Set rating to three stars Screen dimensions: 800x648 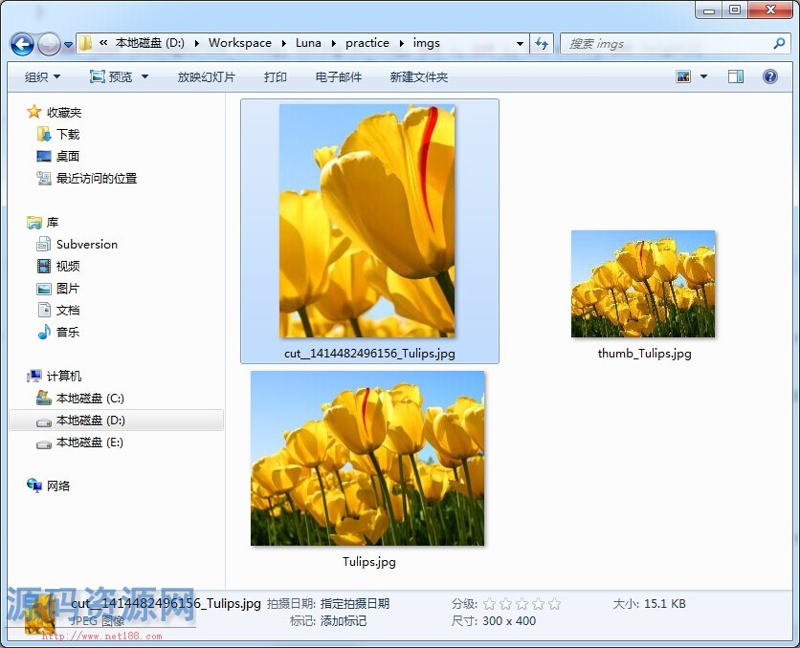pyautogui.click(x=522, y=604)
